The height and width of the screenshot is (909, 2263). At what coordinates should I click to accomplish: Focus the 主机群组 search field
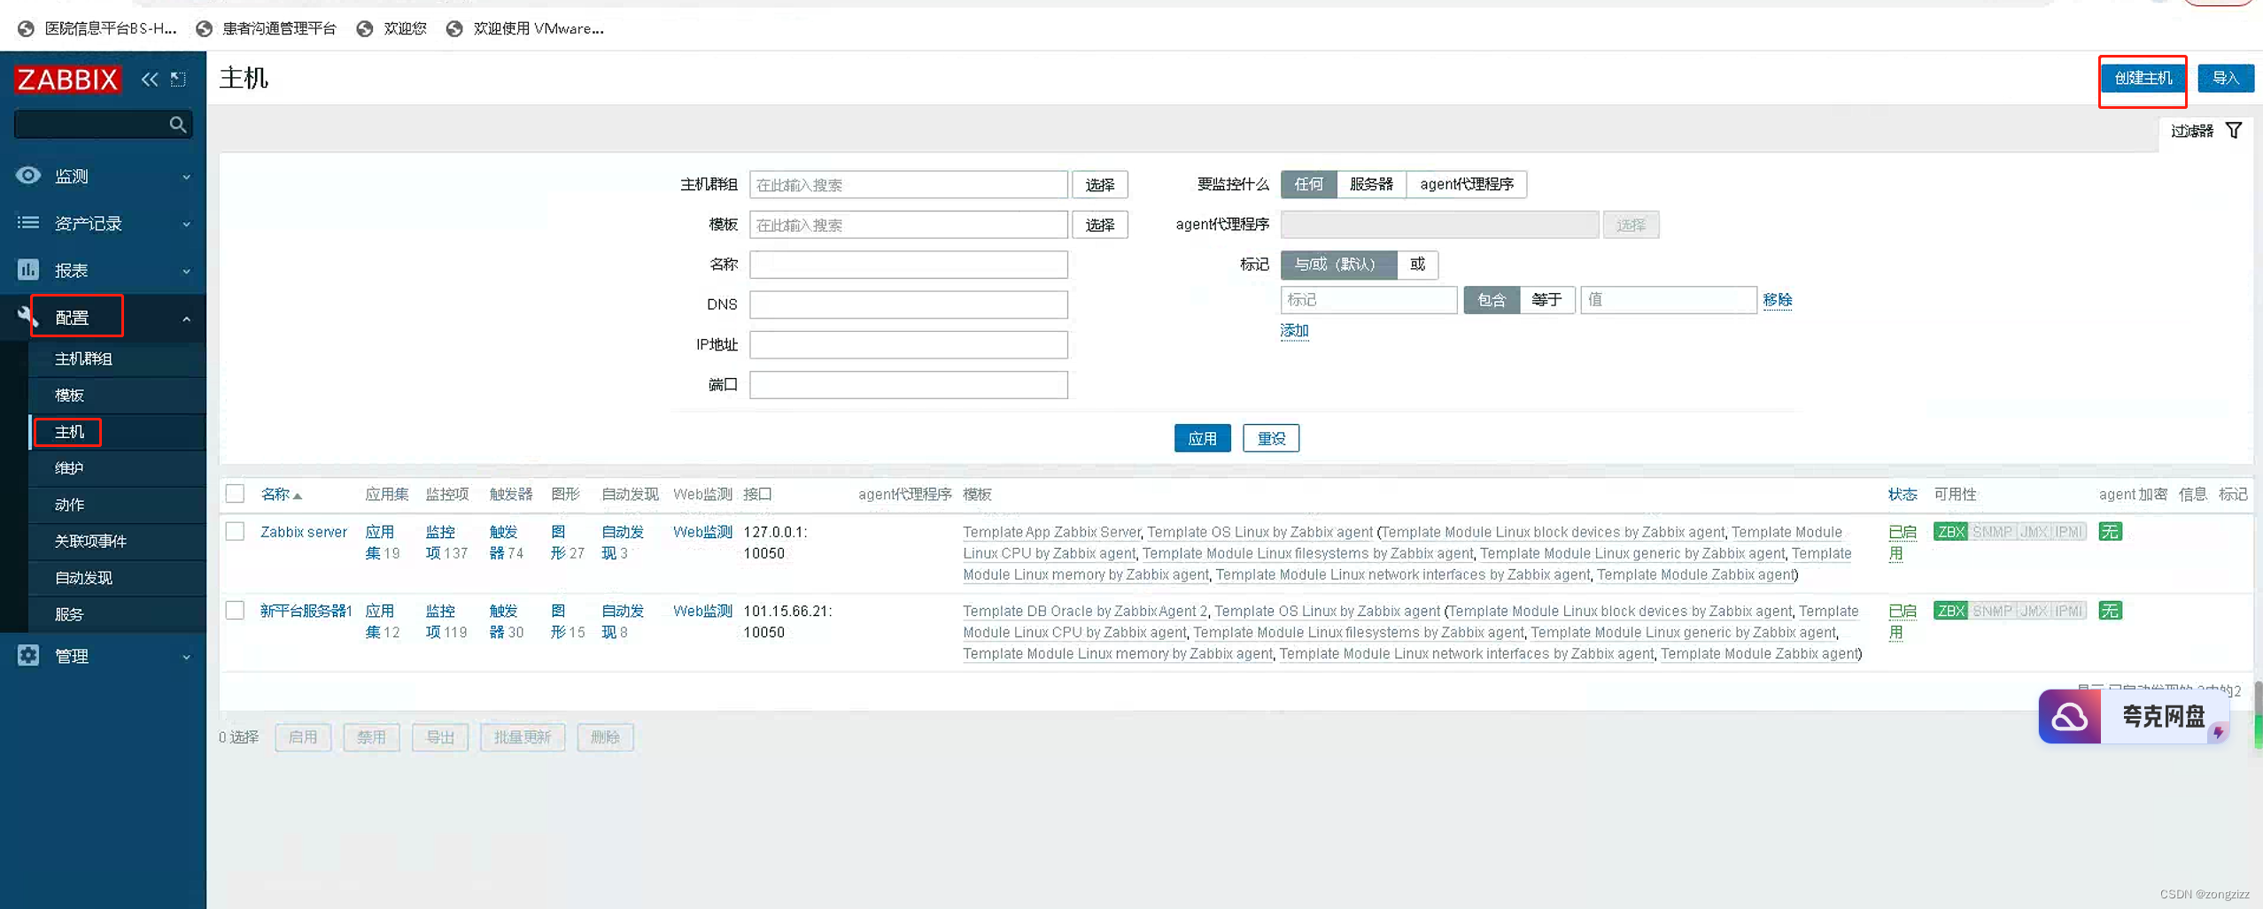[x=908, y=185]
